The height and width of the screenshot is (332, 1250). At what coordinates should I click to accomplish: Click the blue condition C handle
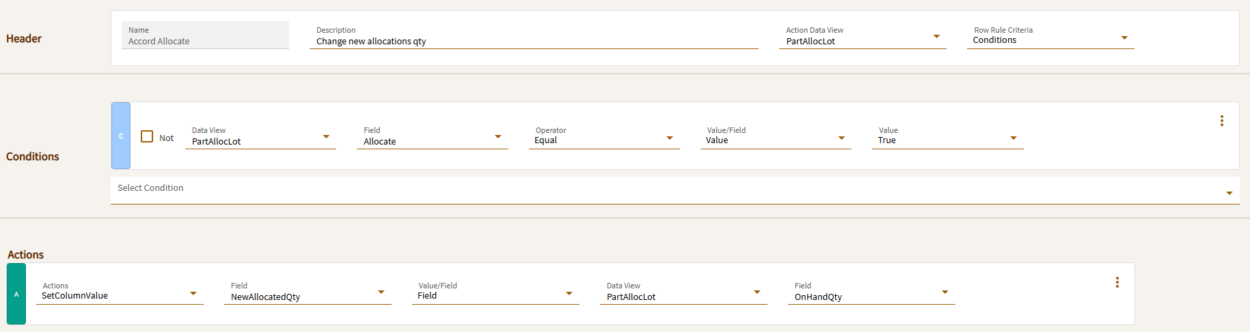121,136
